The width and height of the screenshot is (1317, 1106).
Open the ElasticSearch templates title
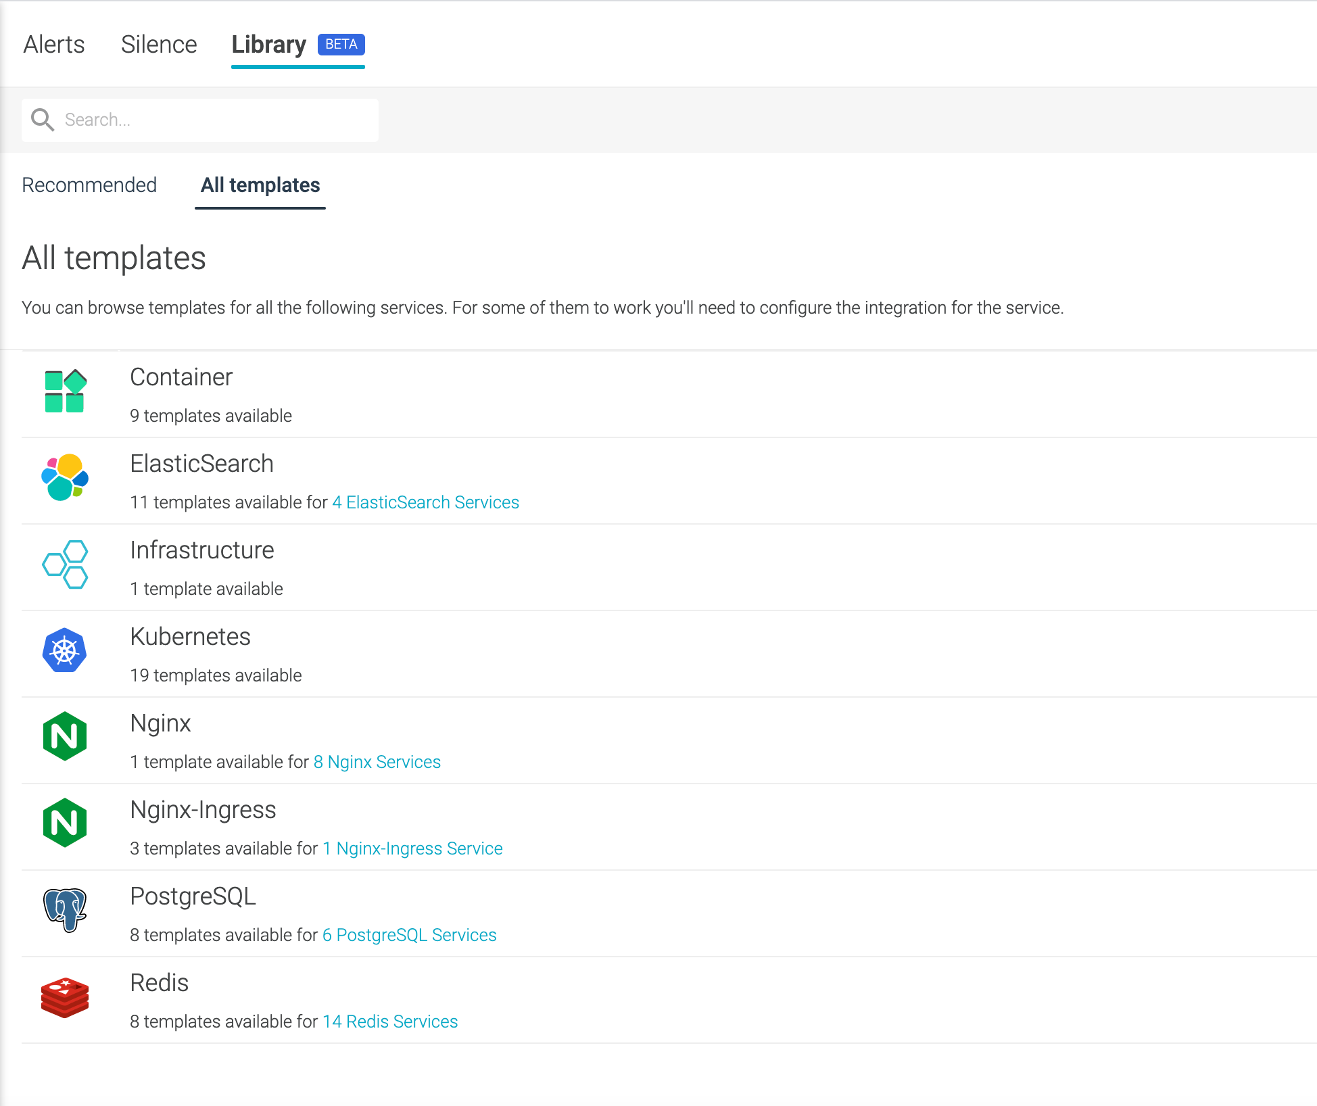[201, 464]
